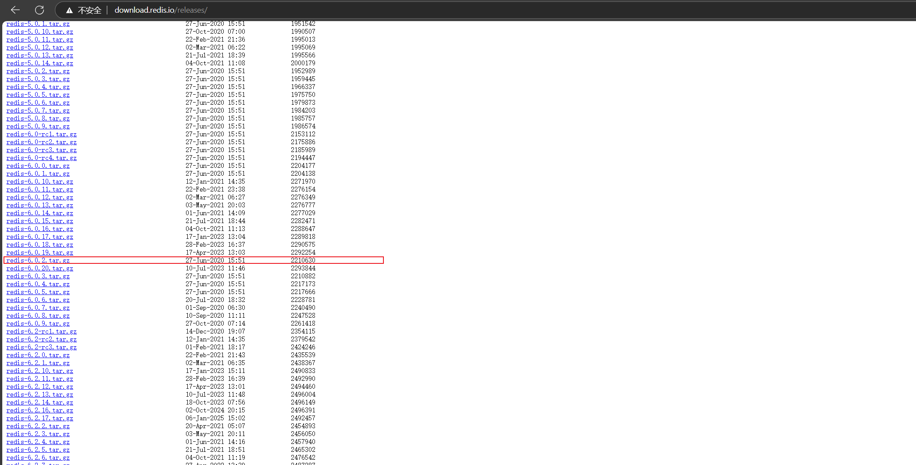This screenshot has height=465, width=916.
Task: Click redis-5.0.14.tar.gz link
Action: [40, 63]
